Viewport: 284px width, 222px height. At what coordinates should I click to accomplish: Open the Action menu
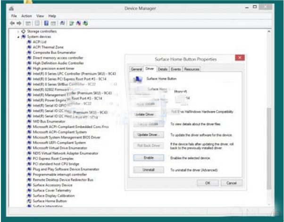coord(26,16)
